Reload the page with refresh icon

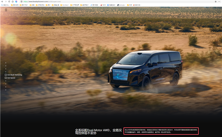[9, 1]
